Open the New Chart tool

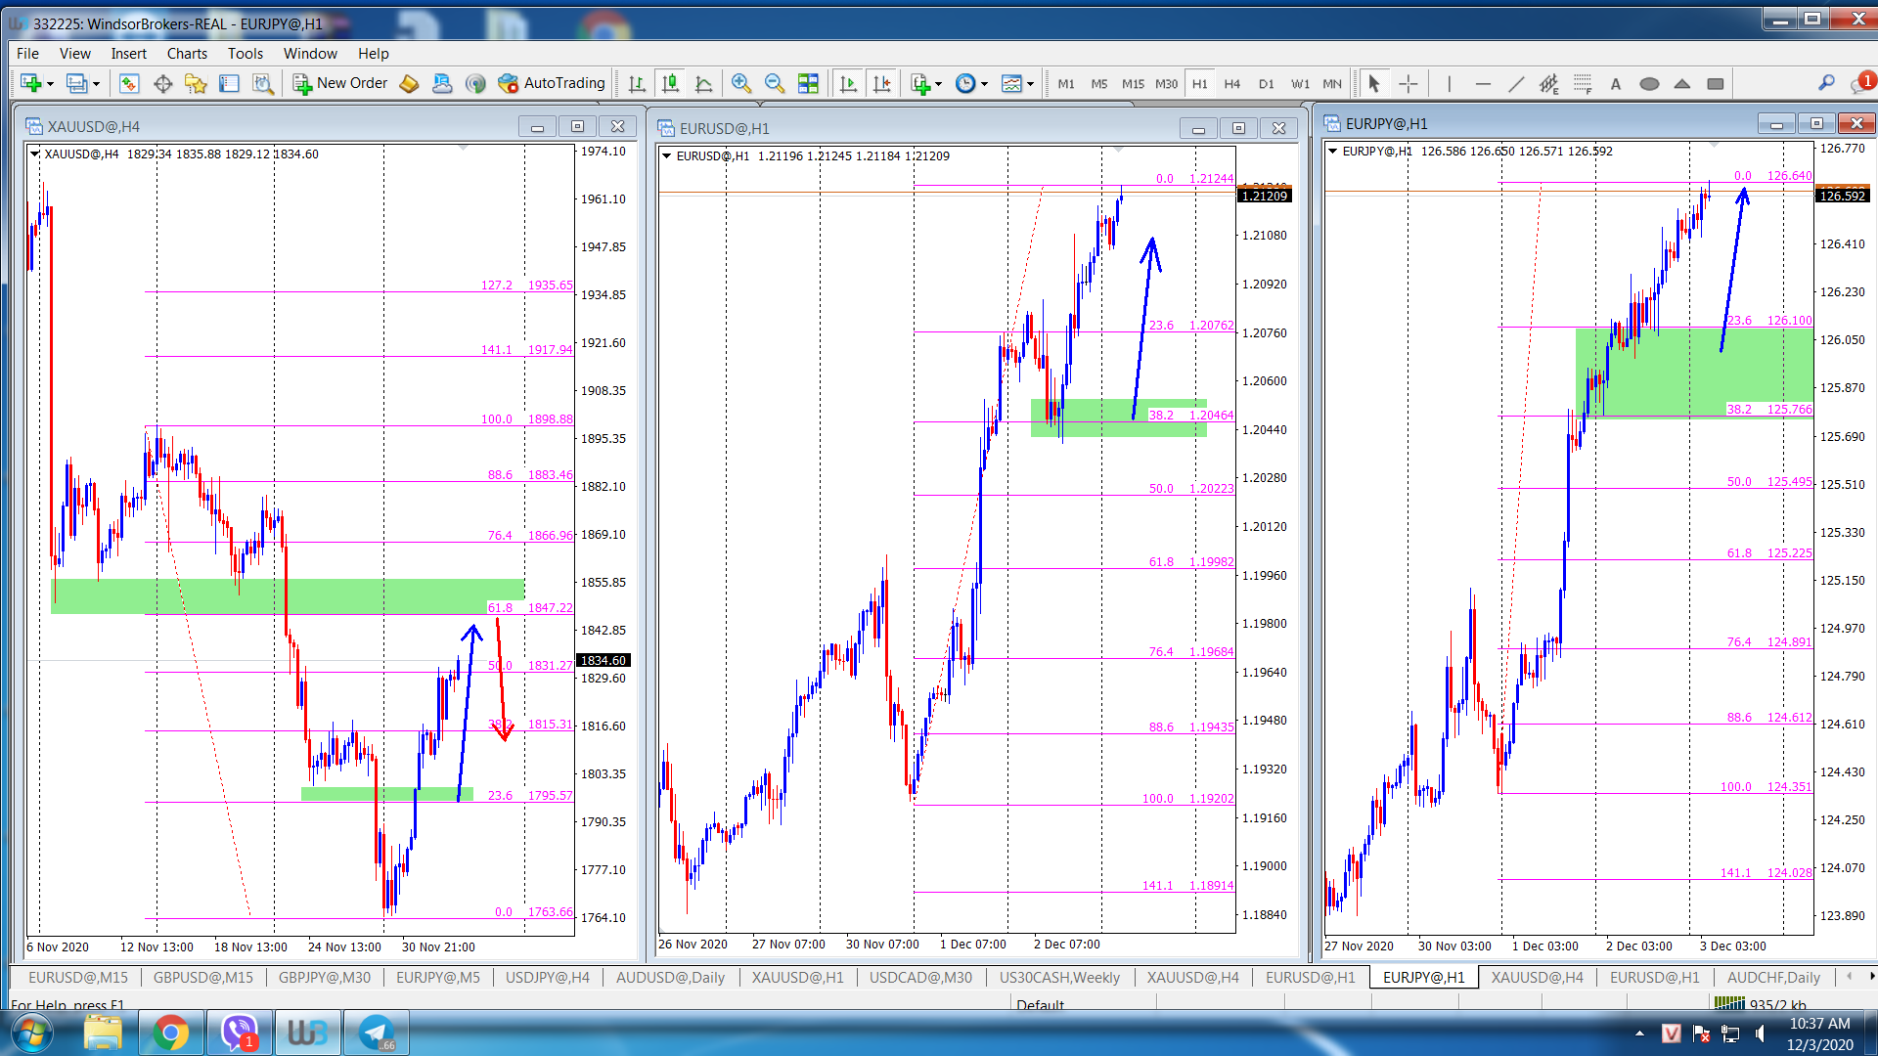coord(30,84)
